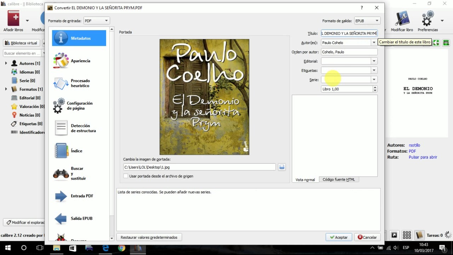Click the Paulo Coelho cover preview
Viewport: 453px width, 255px height.
pos(205,97)
